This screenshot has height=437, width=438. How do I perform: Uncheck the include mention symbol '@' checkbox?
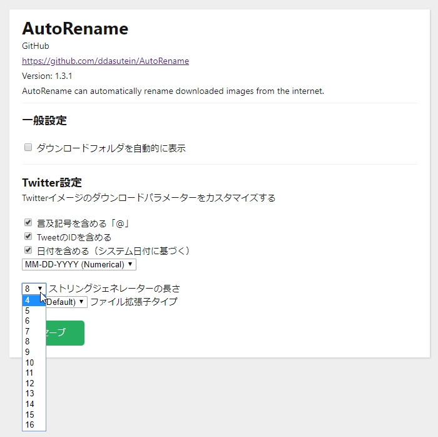28,222
